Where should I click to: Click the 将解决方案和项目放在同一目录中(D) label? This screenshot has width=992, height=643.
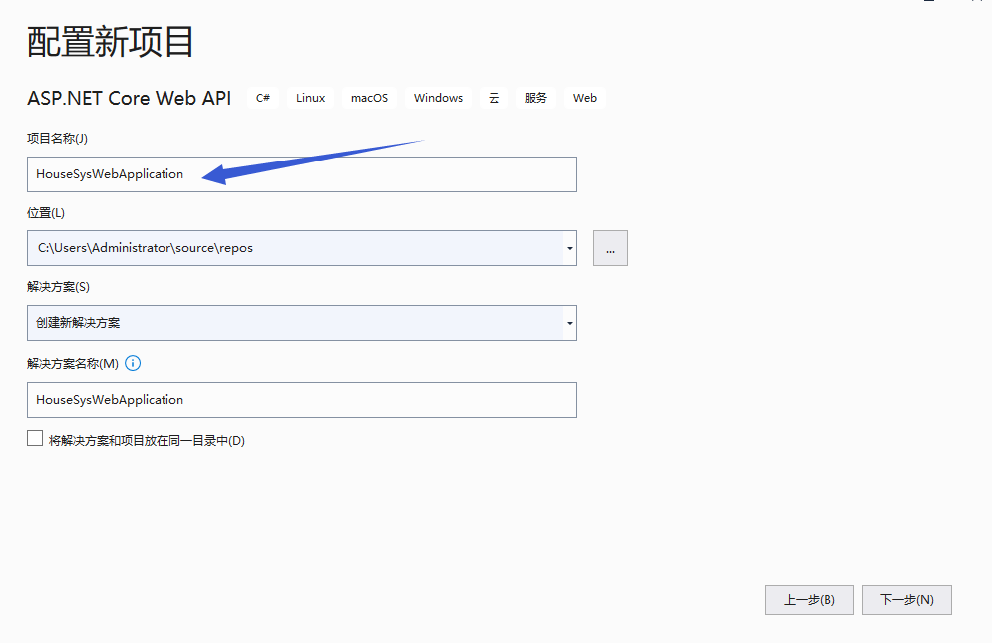coord(147,441)
